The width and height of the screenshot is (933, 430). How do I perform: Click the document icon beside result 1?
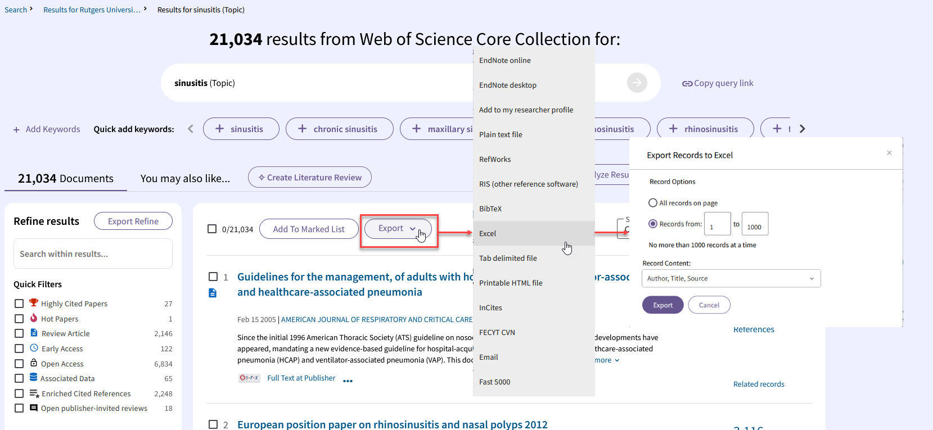click(x=213, y=293)
